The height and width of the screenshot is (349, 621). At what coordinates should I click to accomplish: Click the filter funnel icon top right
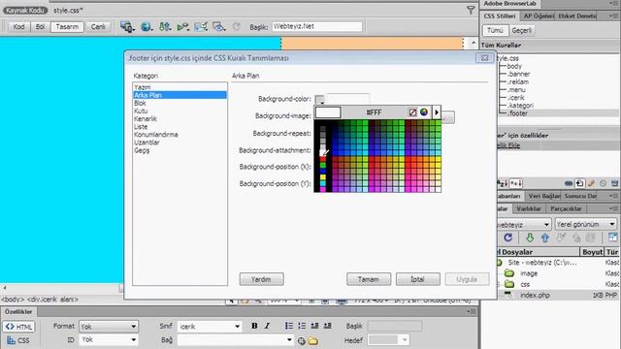pyautogui.click(x=471, y=11)
